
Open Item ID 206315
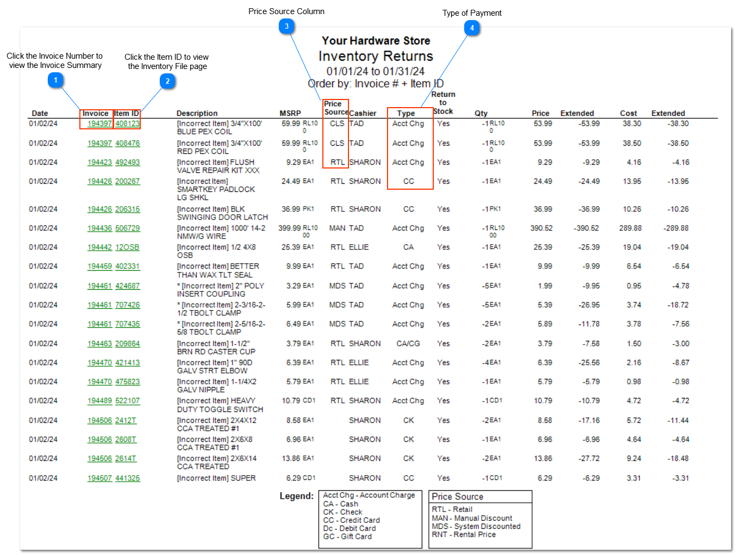point(127,209)
